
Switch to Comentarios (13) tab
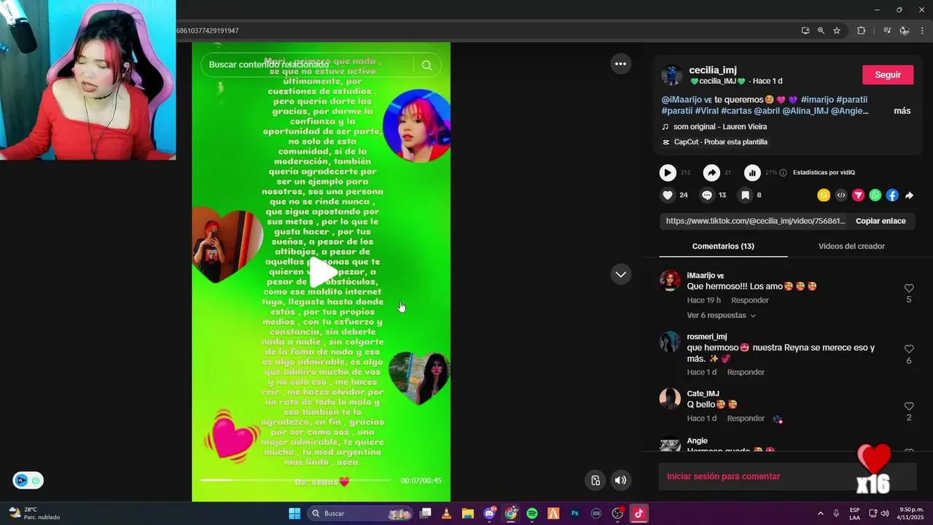[723, 246]
